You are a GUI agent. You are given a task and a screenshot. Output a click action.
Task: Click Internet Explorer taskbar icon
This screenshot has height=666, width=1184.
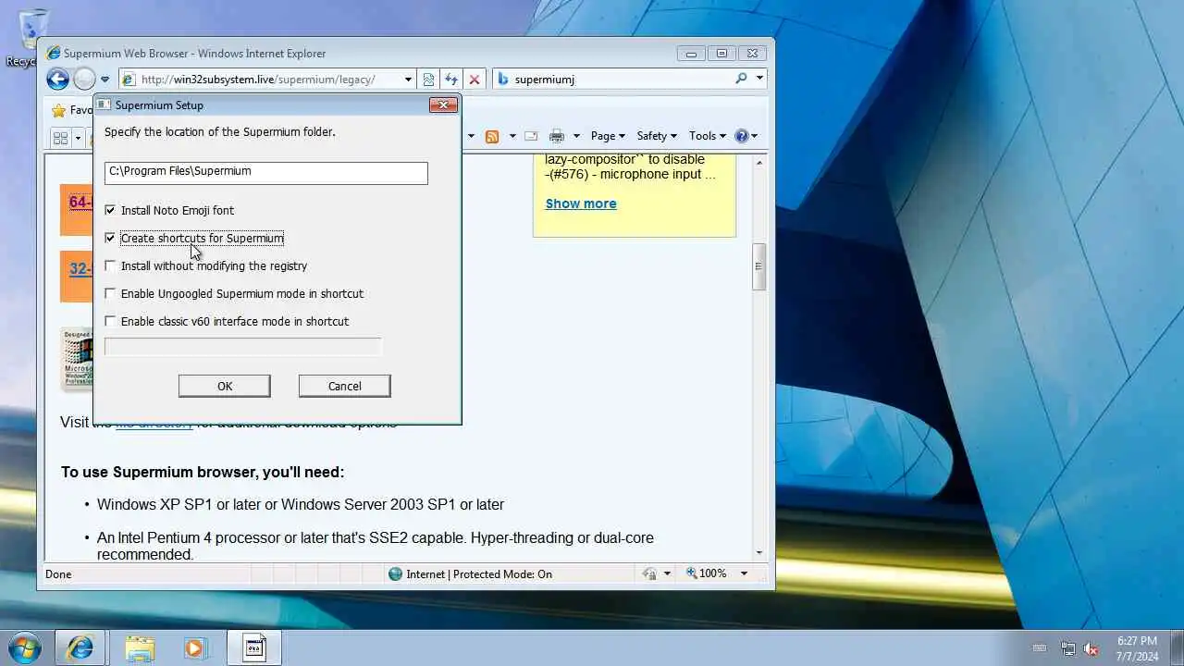[x=80, y=647]
